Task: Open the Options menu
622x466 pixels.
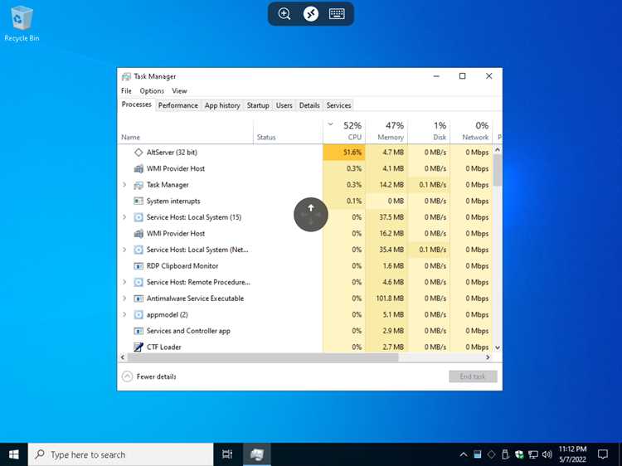Action: click(152, 91)
